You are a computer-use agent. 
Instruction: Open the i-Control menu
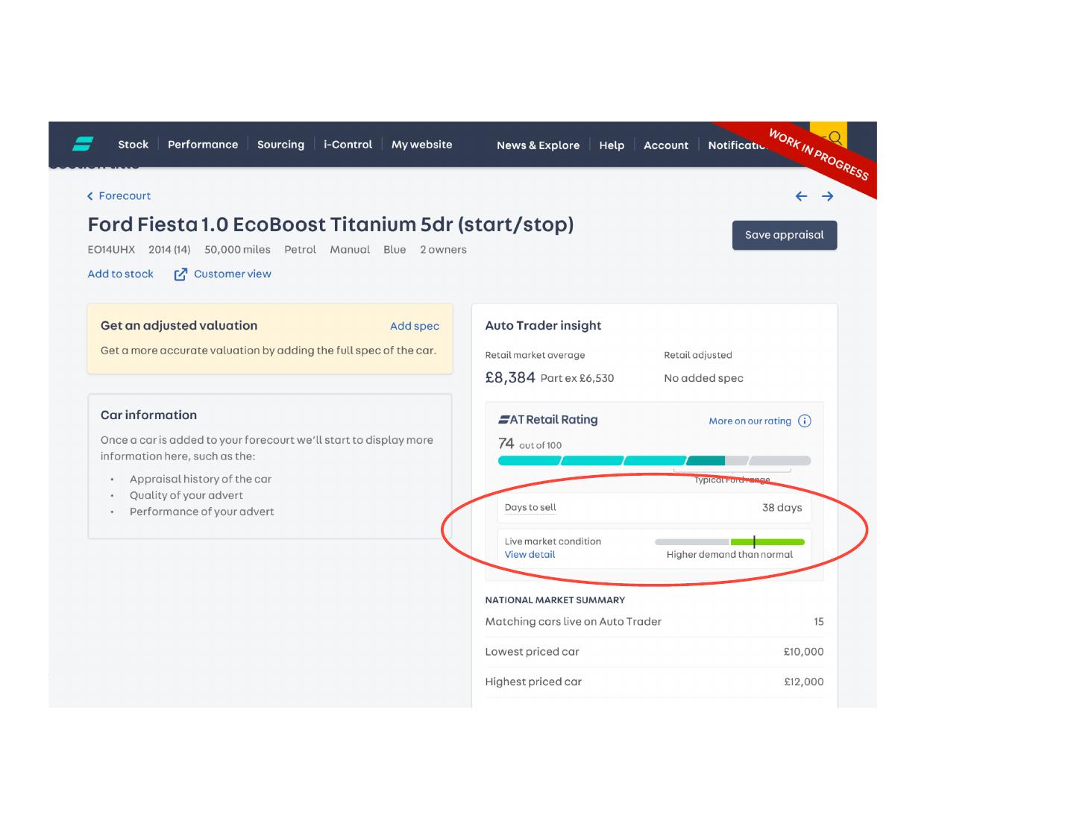348,145
